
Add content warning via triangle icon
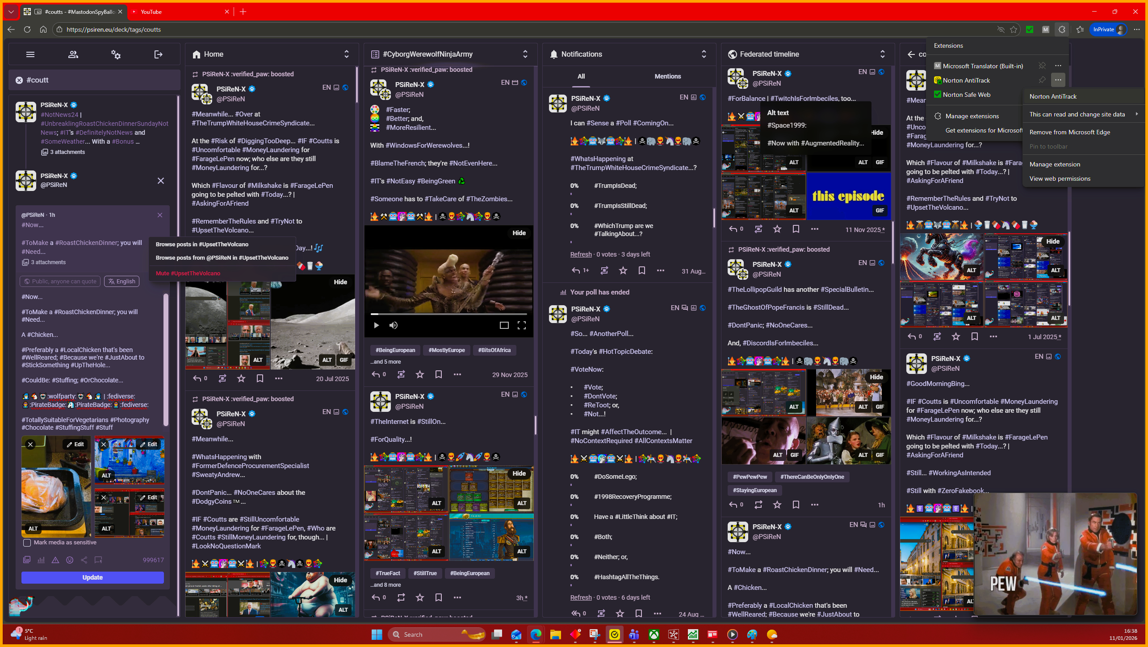pos(55,560)
